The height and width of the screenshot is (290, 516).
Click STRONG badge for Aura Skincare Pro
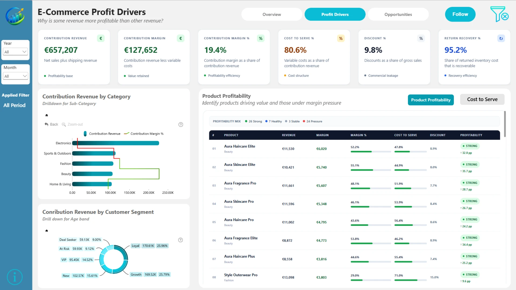(x=470, y=201)
